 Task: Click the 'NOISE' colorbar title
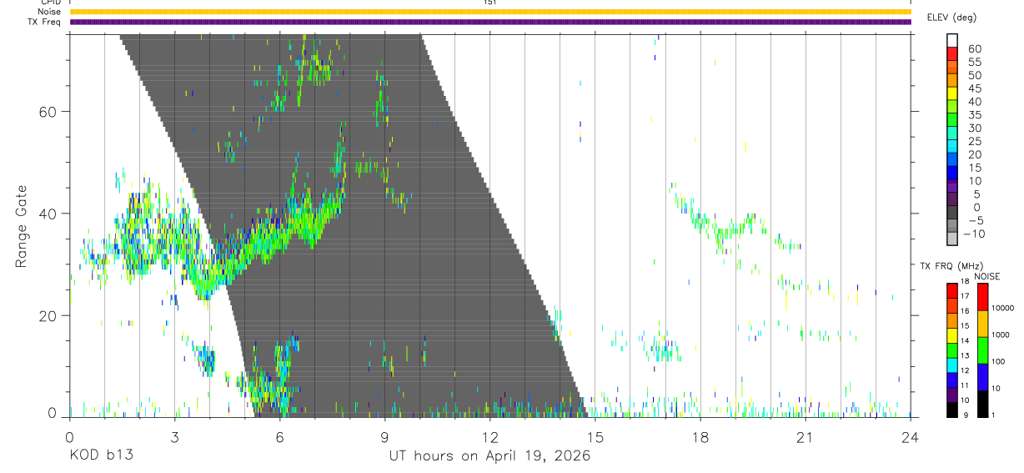[x=986, y=276]
